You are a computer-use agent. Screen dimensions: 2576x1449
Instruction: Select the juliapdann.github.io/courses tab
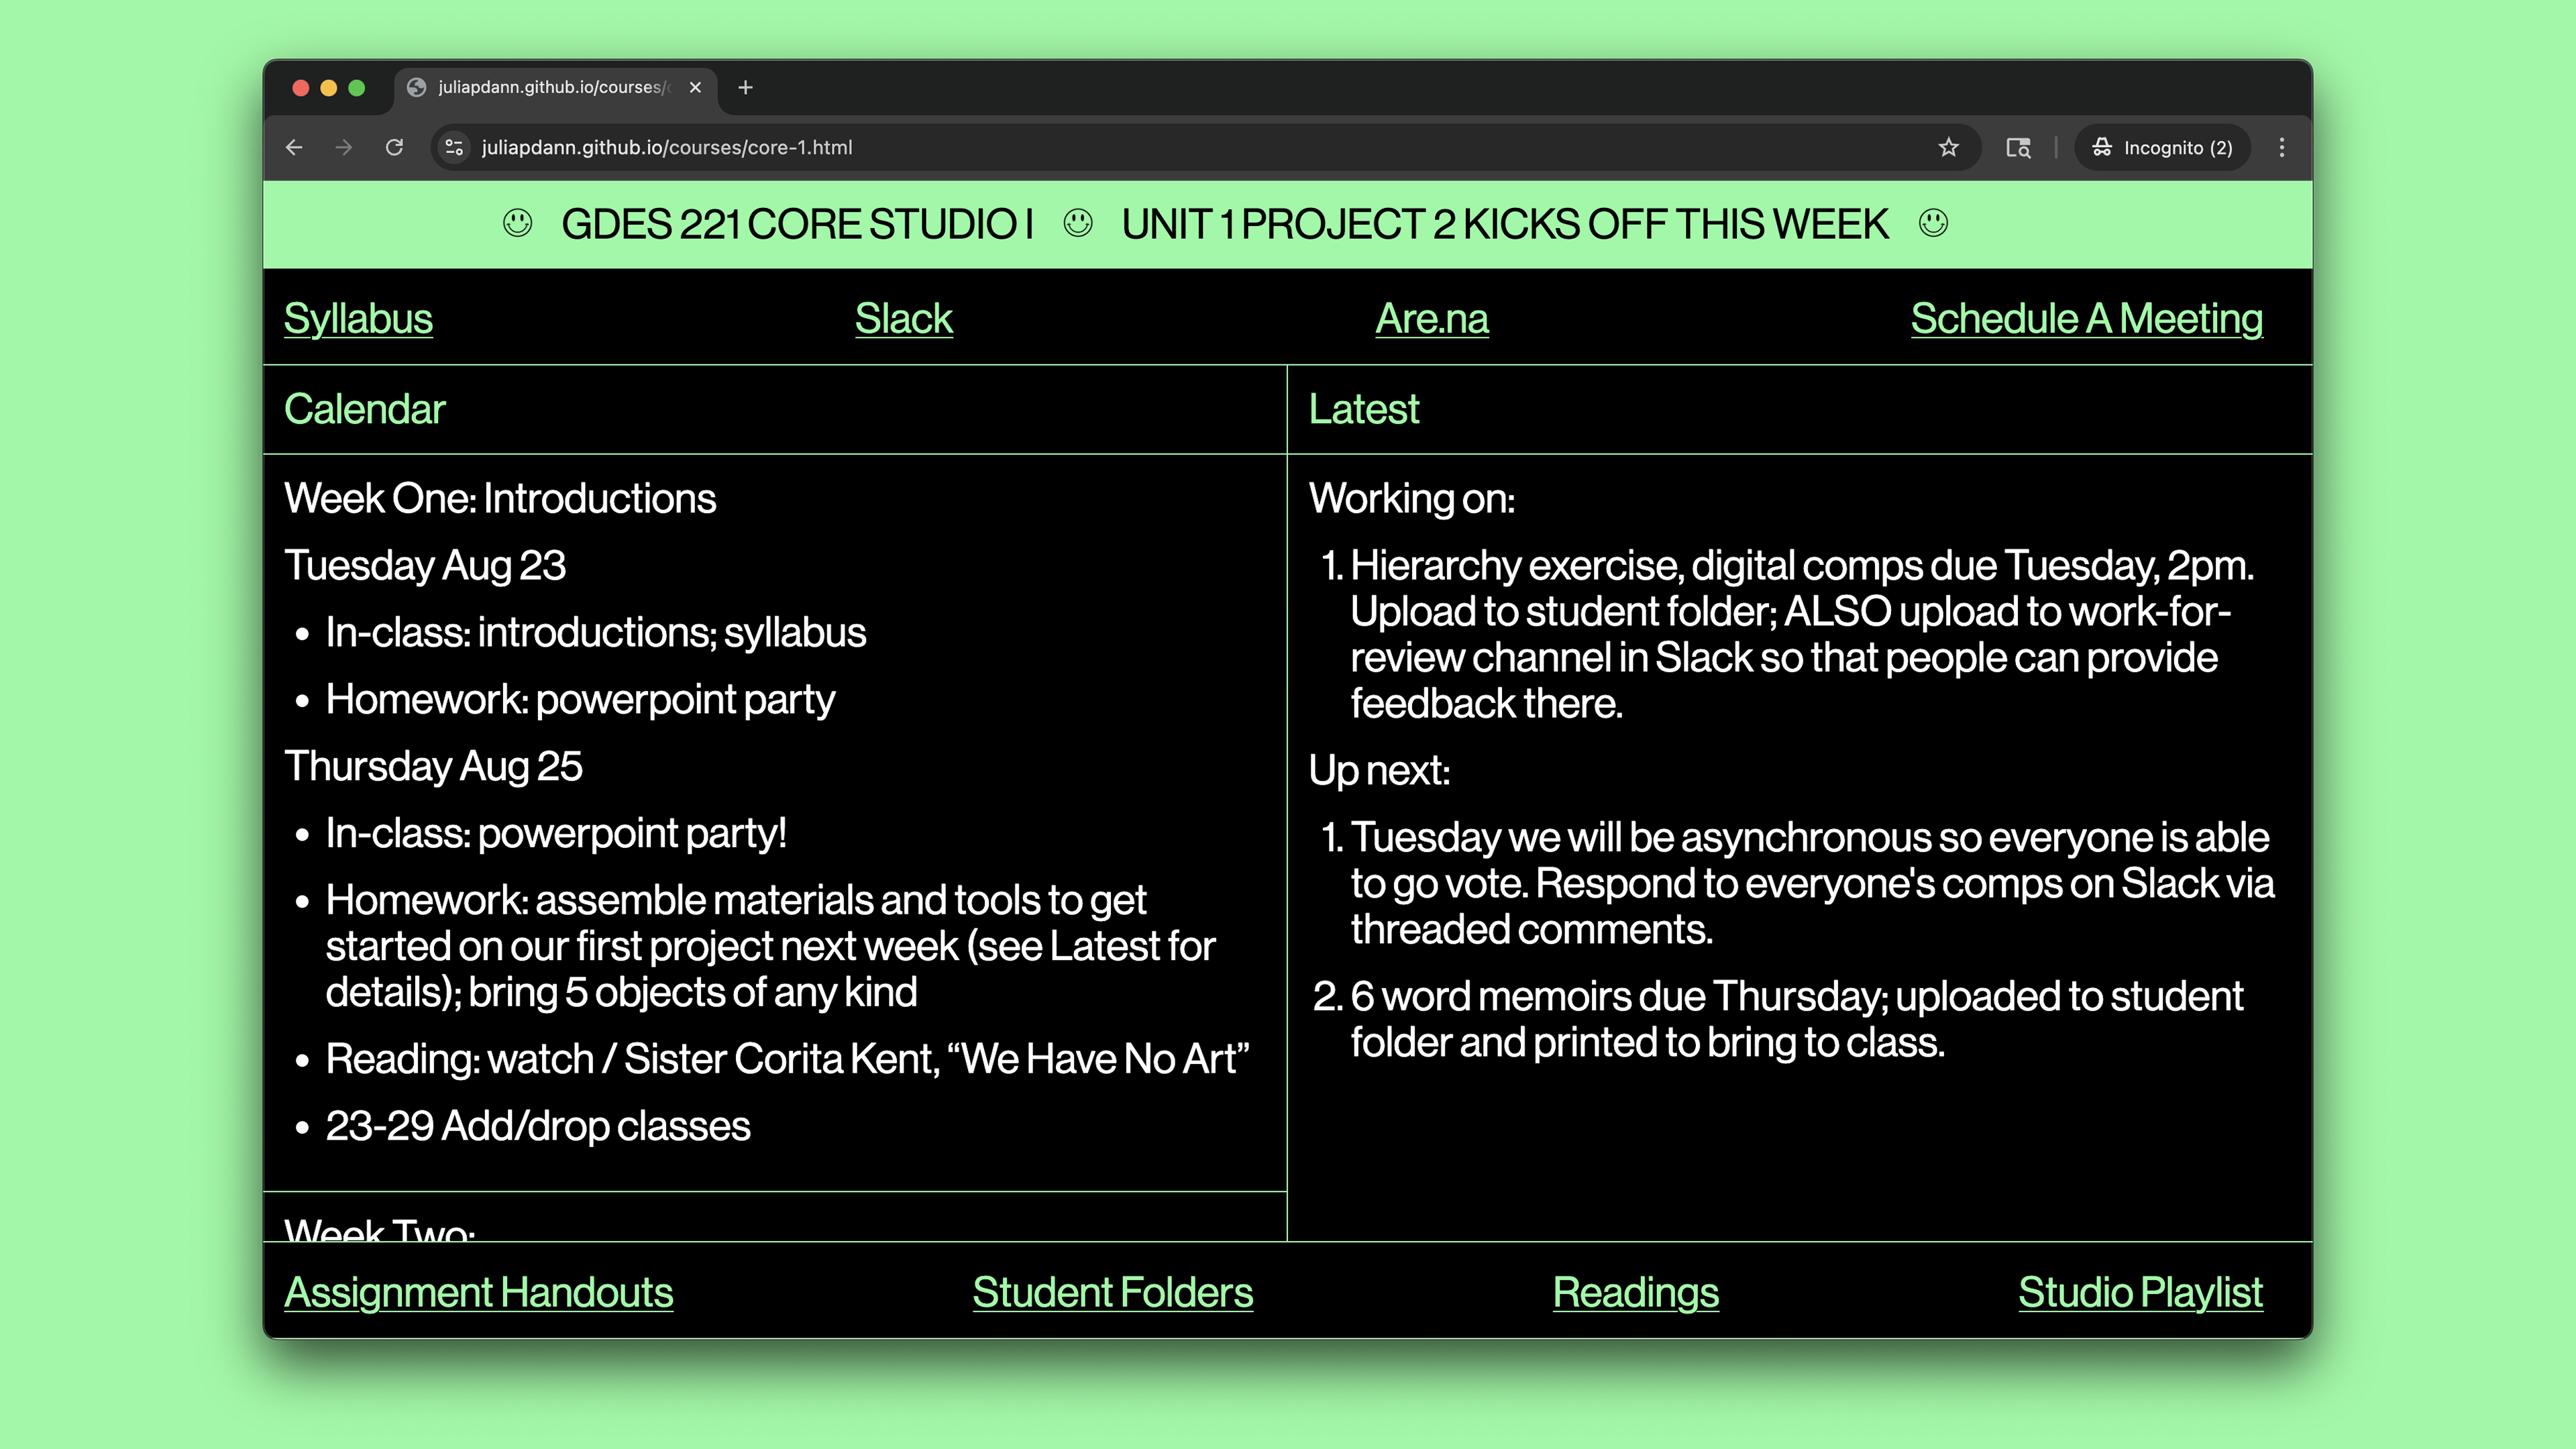tap(550, 87)
